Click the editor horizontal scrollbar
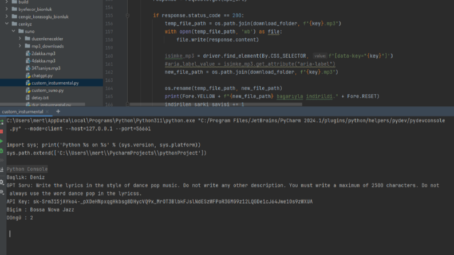 tap(216, 105)
